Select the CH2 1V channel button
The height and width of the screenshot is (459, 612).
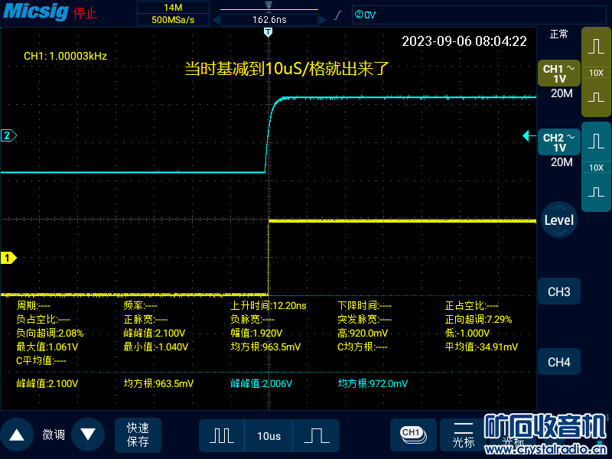559,142
